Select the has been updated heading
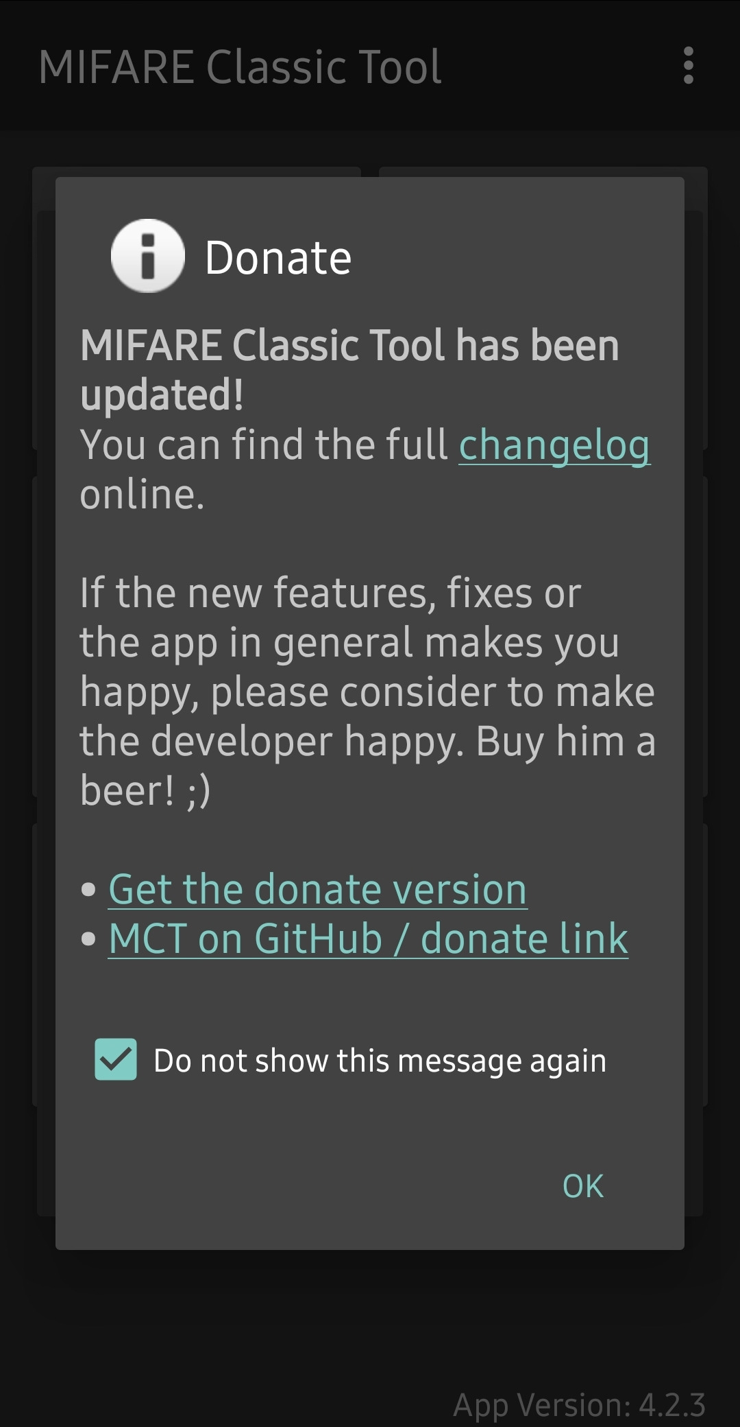740x1427 pixels. point(349,370)
